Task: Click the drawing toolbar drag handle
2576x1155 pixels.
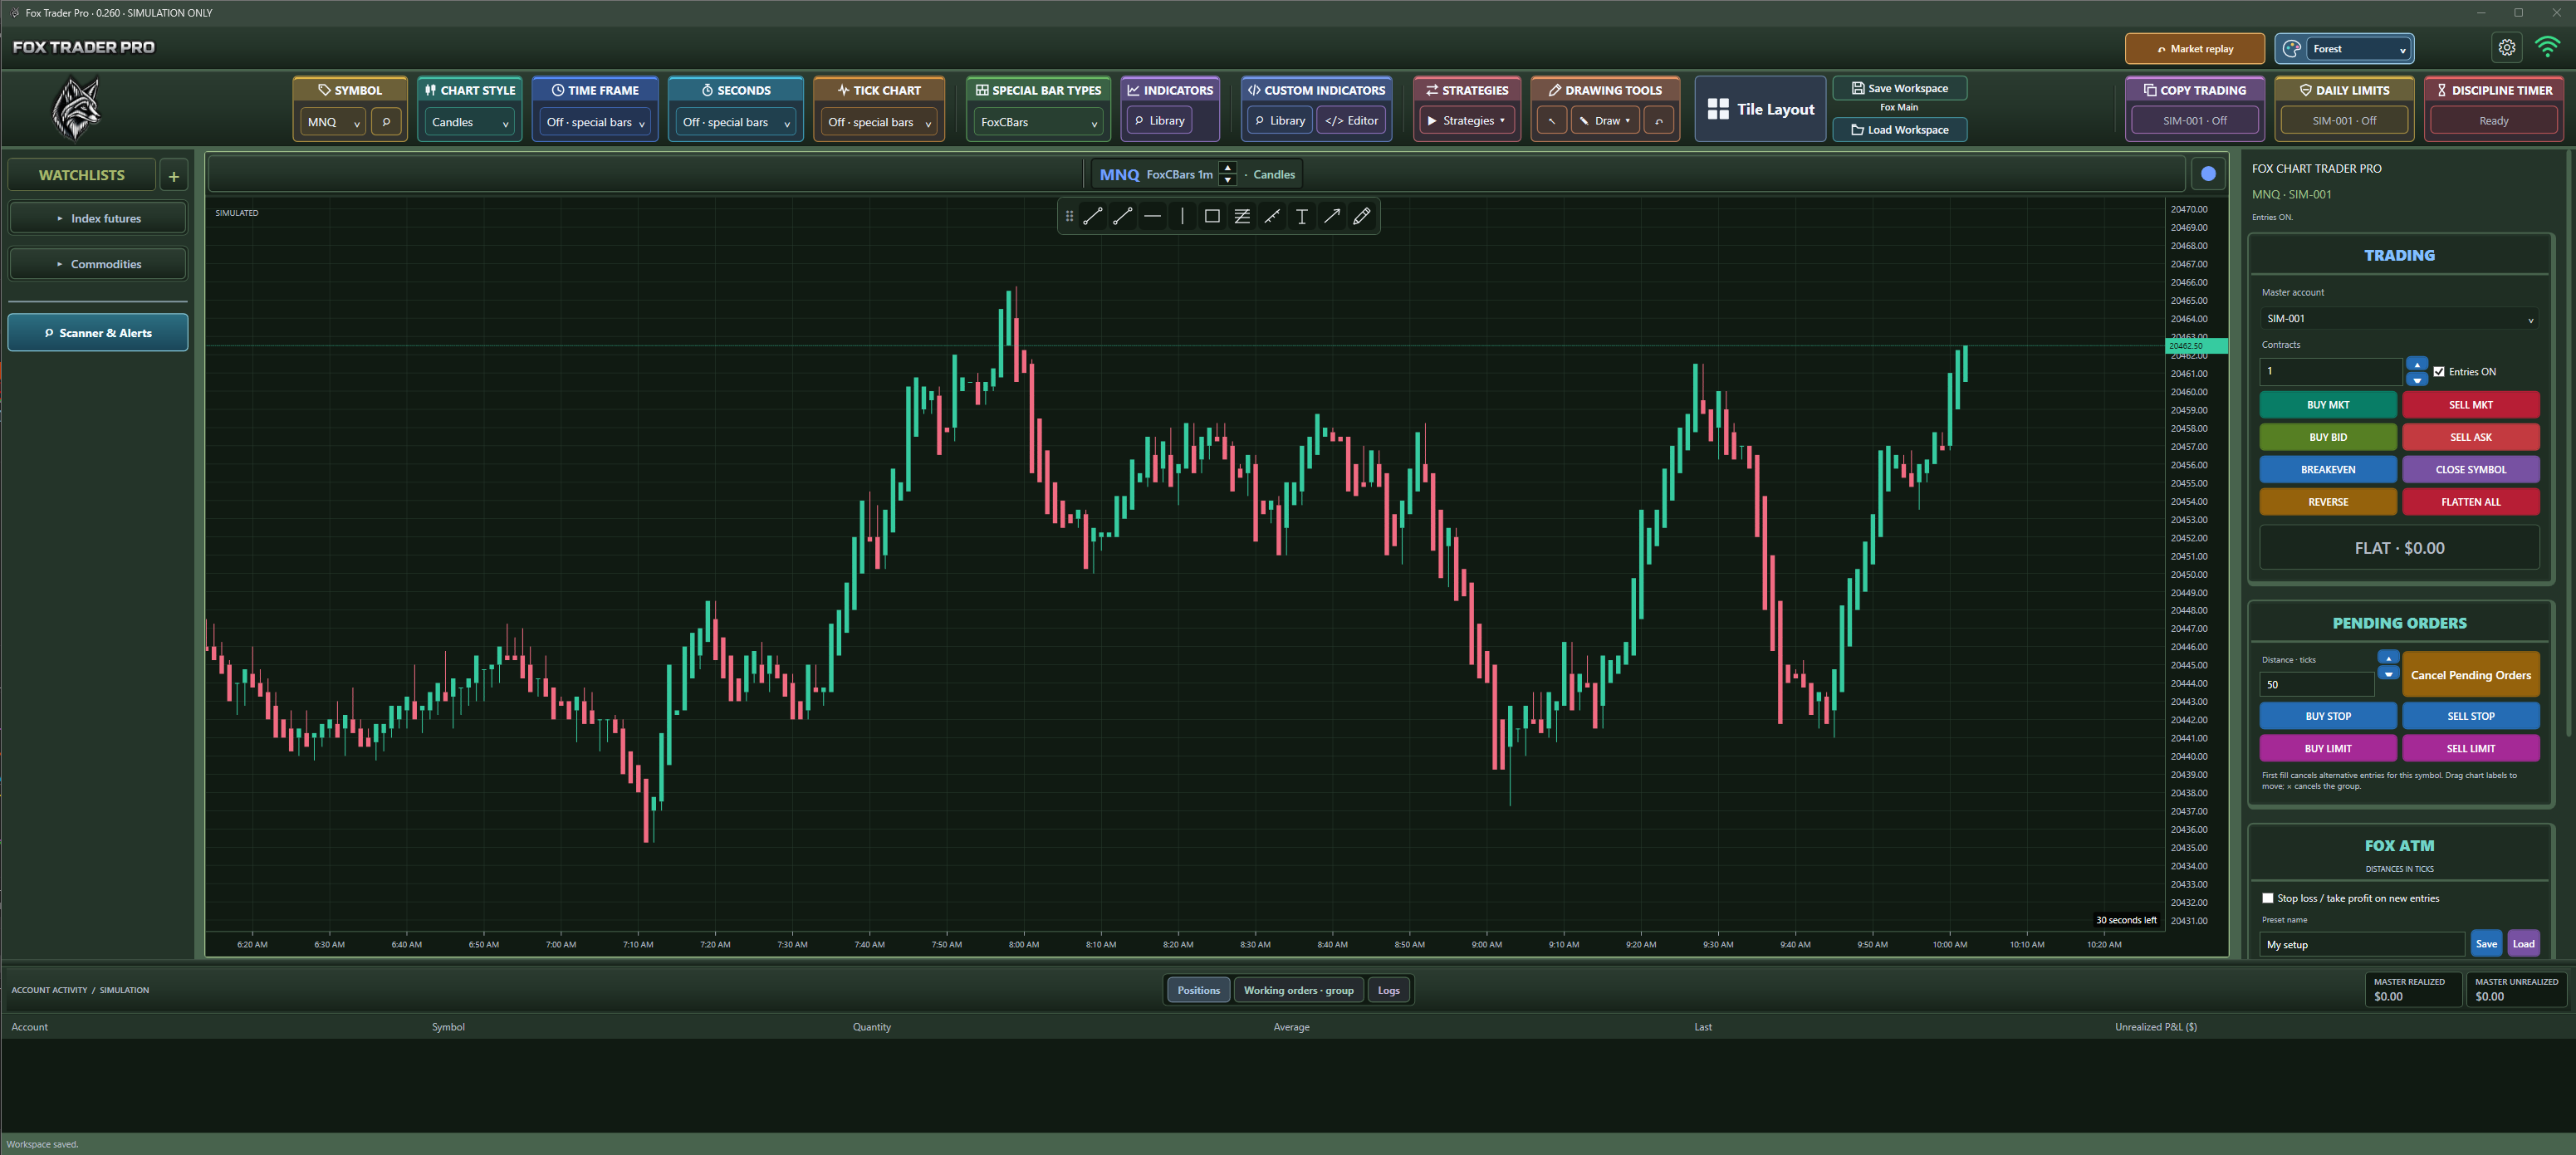Action: [1069, 216]
